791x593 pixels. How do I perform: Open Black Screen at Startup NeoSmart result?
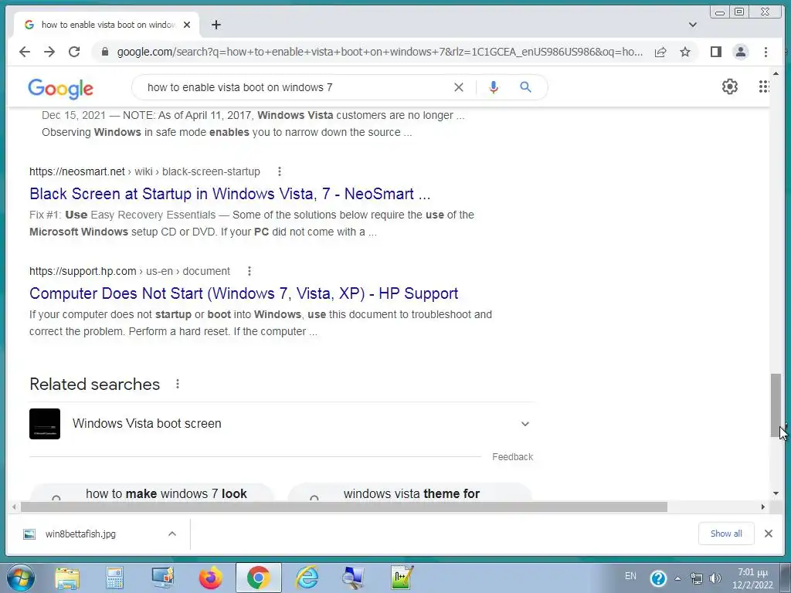coord(229,194)
